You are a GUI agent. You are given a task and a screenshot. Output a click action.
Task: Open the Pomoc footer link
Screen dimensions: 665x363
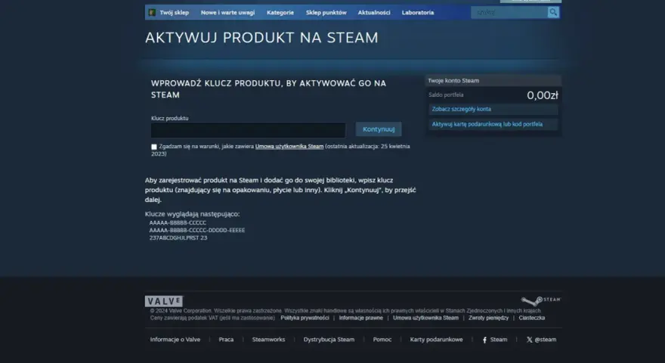coord(382,340)
